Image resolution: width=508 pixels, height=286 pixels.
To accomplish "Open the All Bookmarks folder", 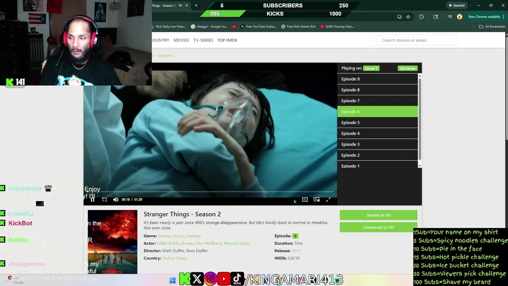I will point(492,27).
